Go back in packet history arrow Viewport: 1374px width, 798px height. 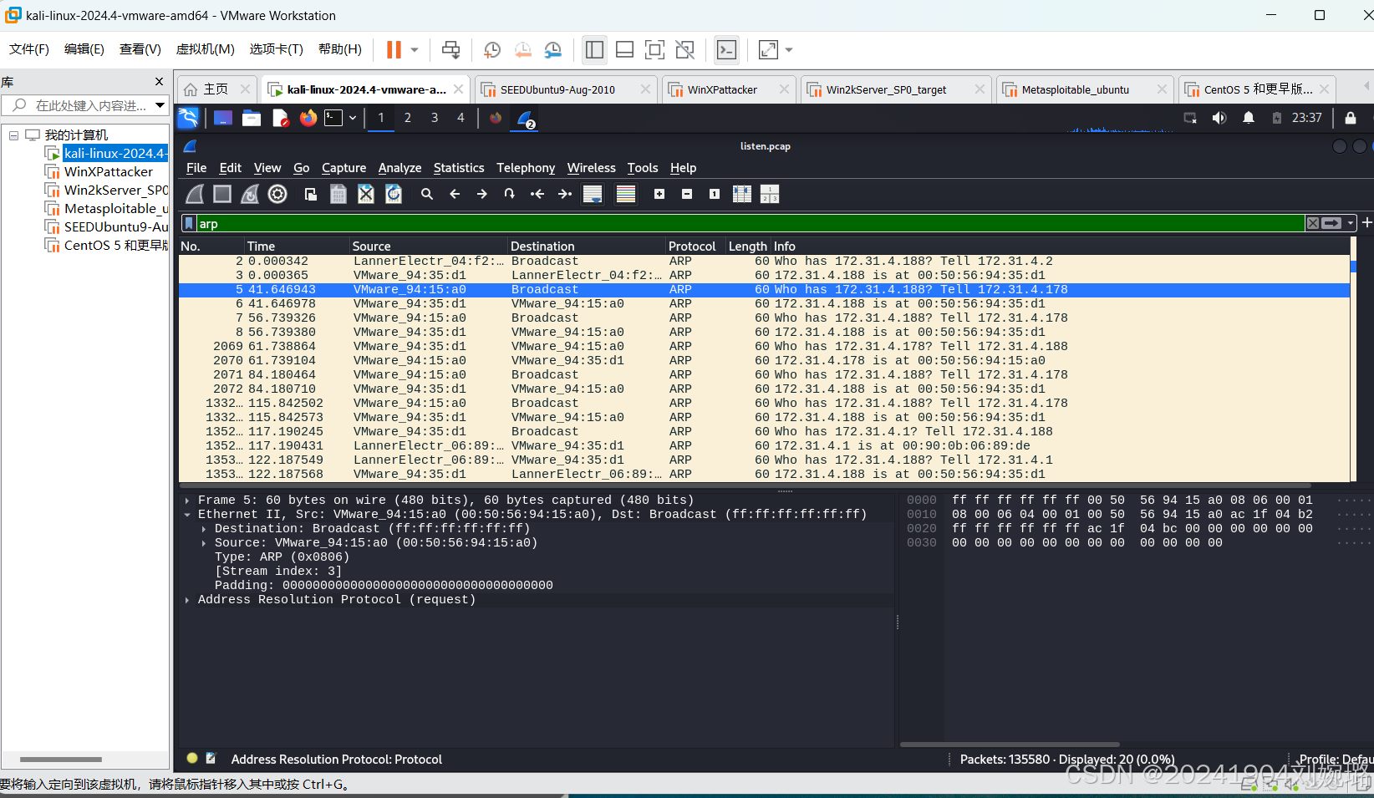point(455,194)
